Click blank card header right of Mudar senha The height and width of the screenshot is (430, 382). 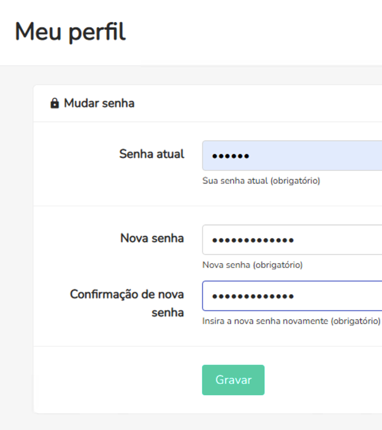(x=253, y=103)
